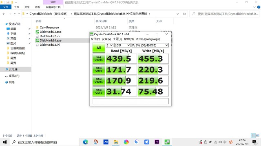The width and height of the screenshot is (261, 146).
Task: Close the CrystalDiskMark window
Action: pyautogui.click(x=166, y=34)
